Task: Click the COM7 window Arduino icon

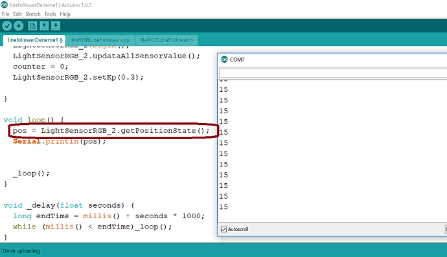Action: point(224,60)
